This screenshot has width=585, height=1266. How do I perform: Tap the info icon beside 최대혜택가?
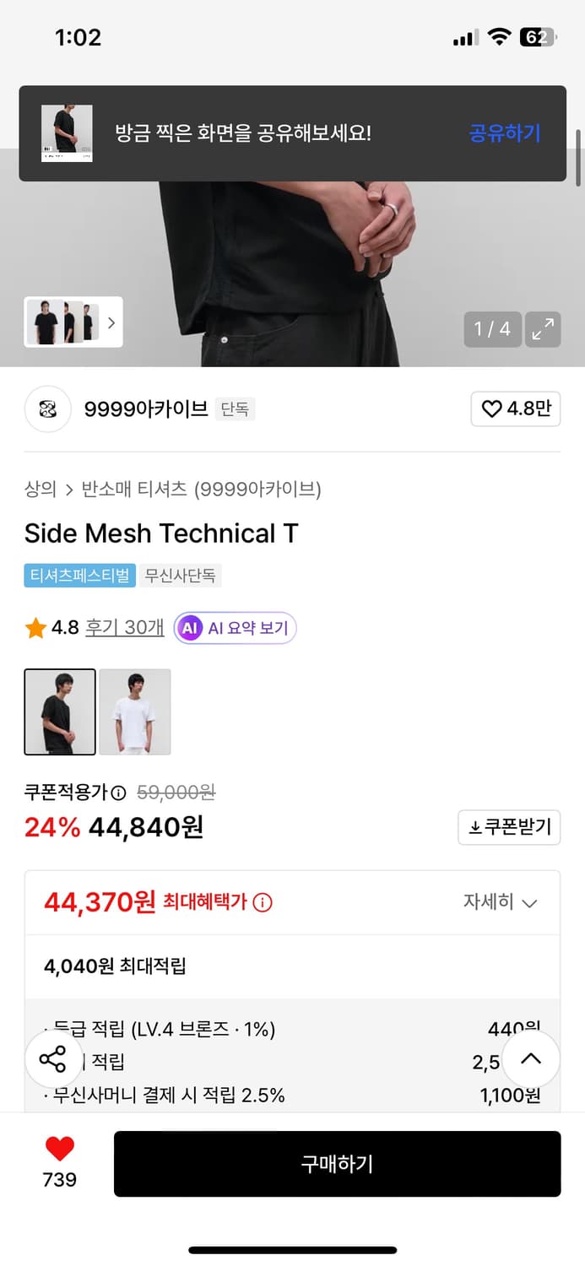click(x=263, y=901)
